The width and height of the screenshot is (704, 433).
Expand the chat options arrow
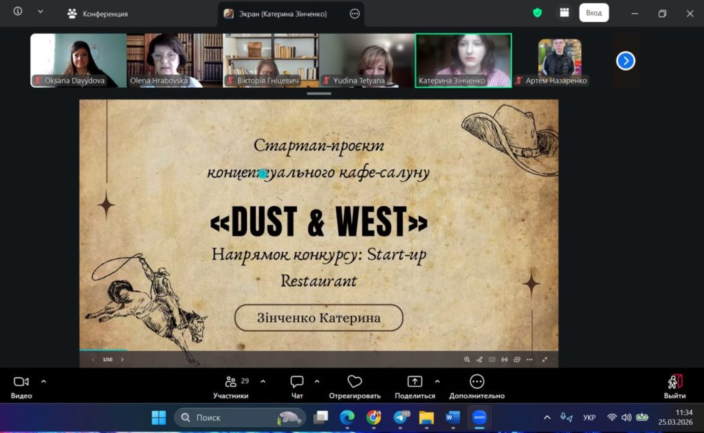click(x=317, y=381)
